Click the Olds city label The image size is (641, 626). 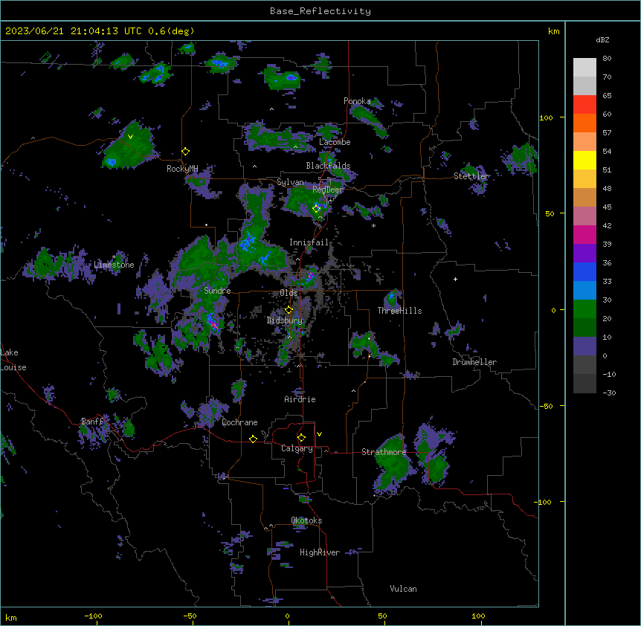[x=289, y=293]
